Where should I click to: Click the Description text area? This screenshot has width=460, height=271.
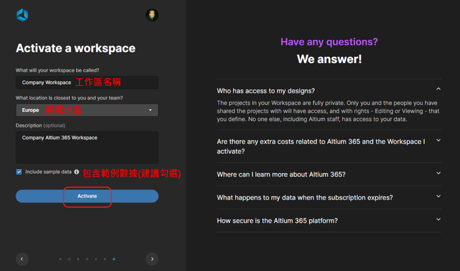[87, 147]
